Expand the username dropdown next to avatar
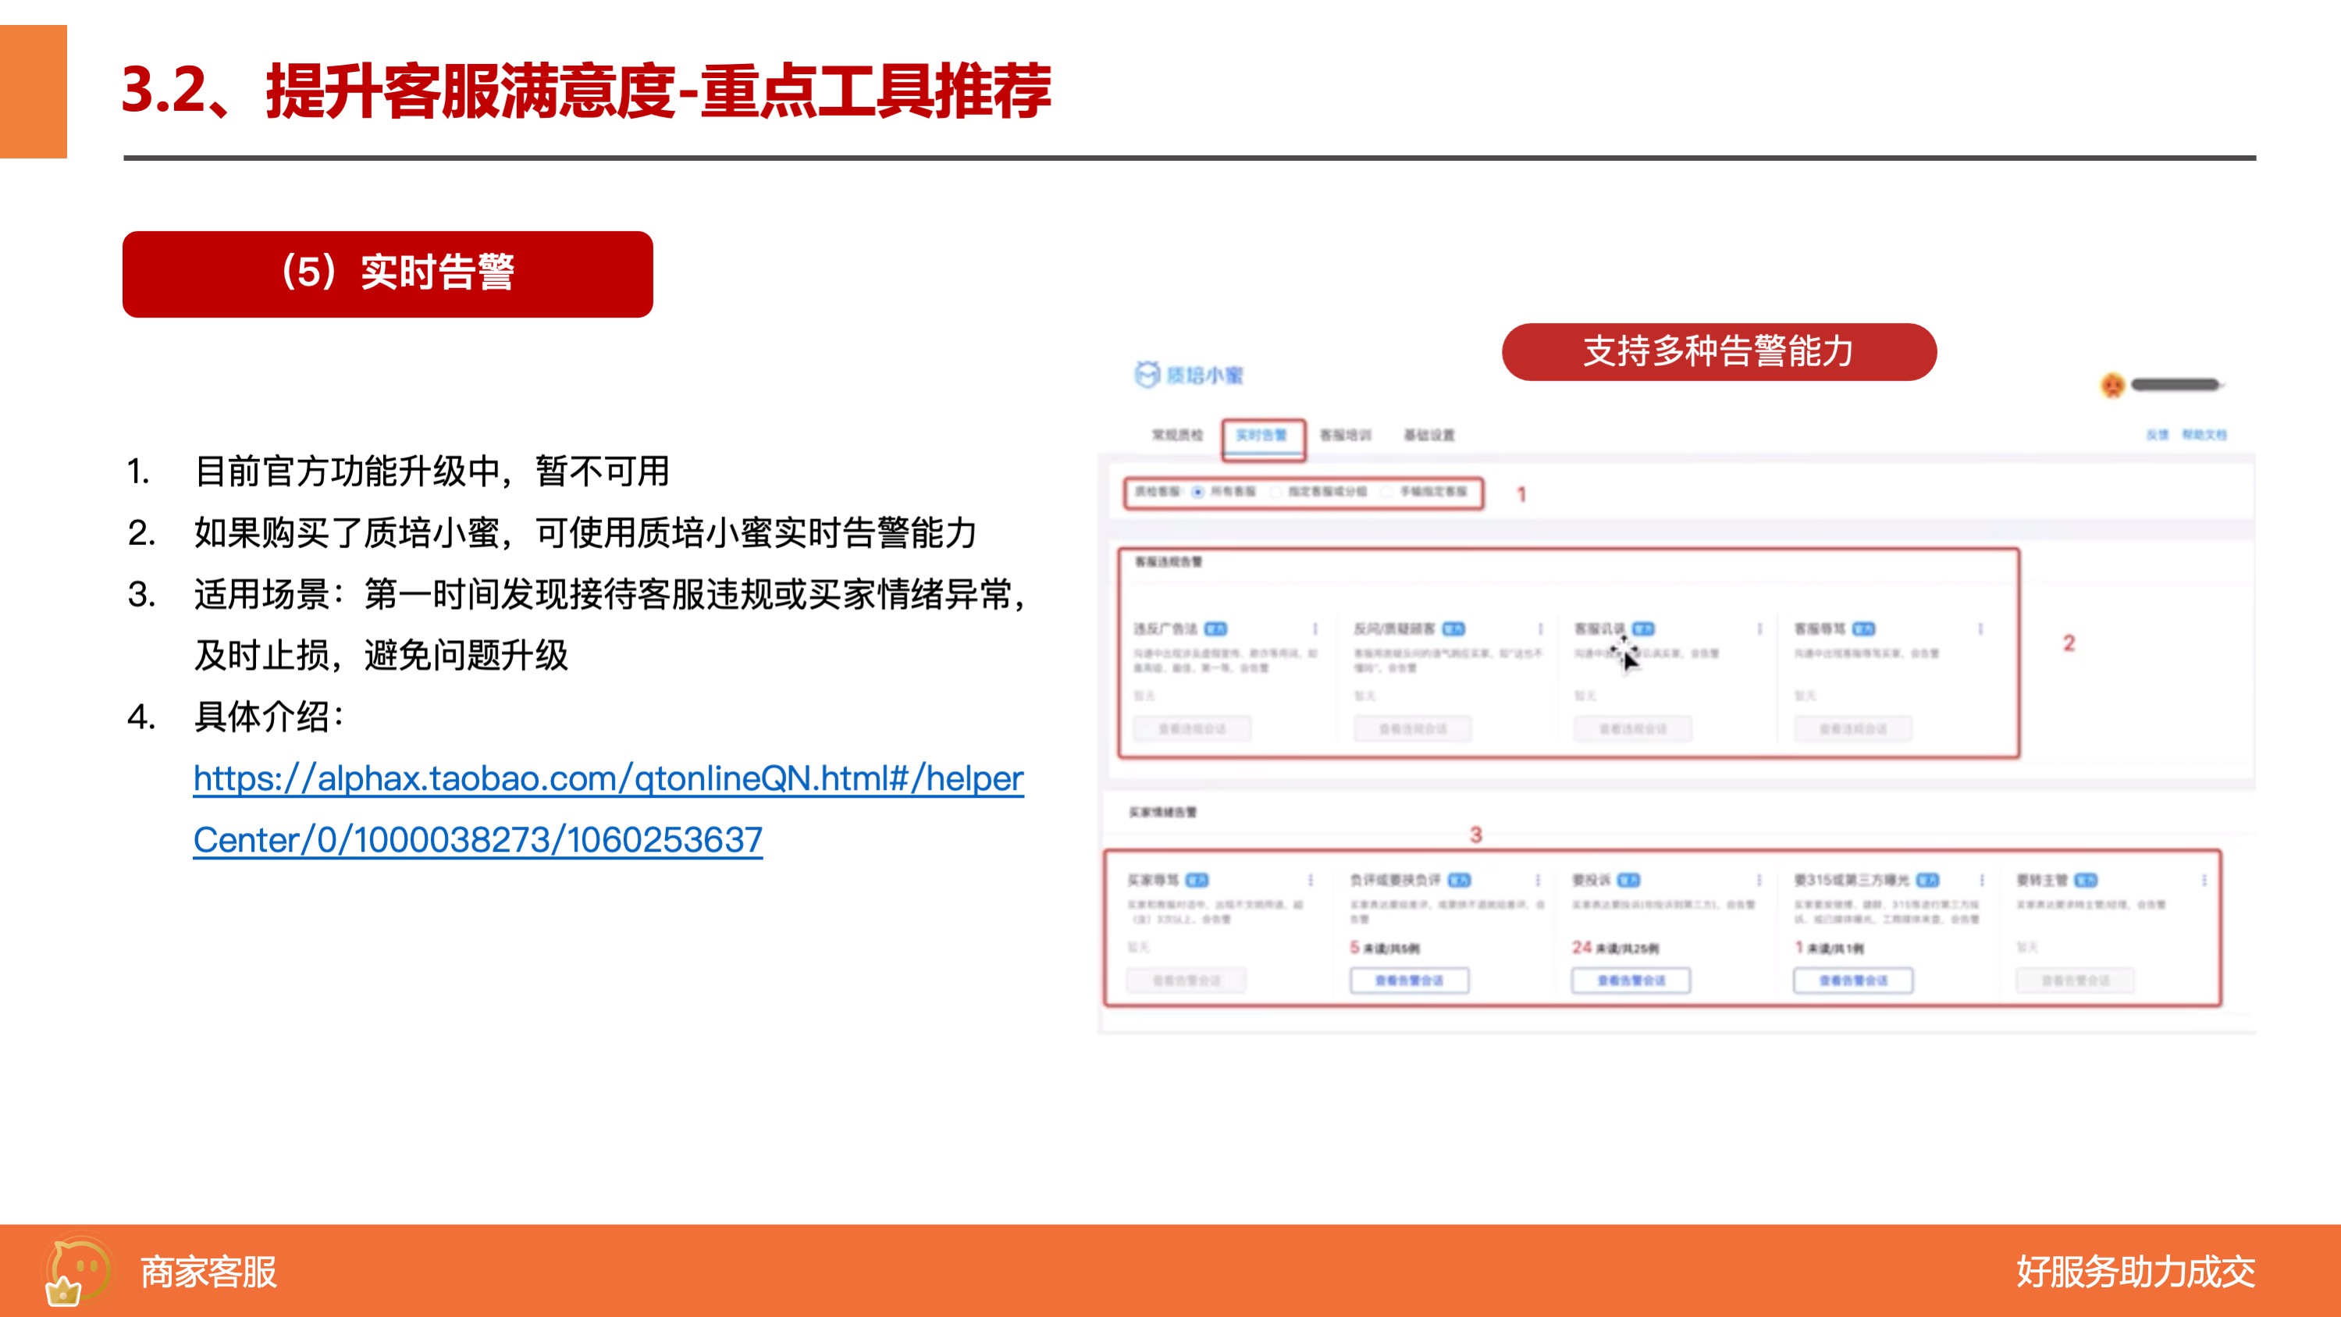The image size is (2341, 1317). coord(2177,384)
